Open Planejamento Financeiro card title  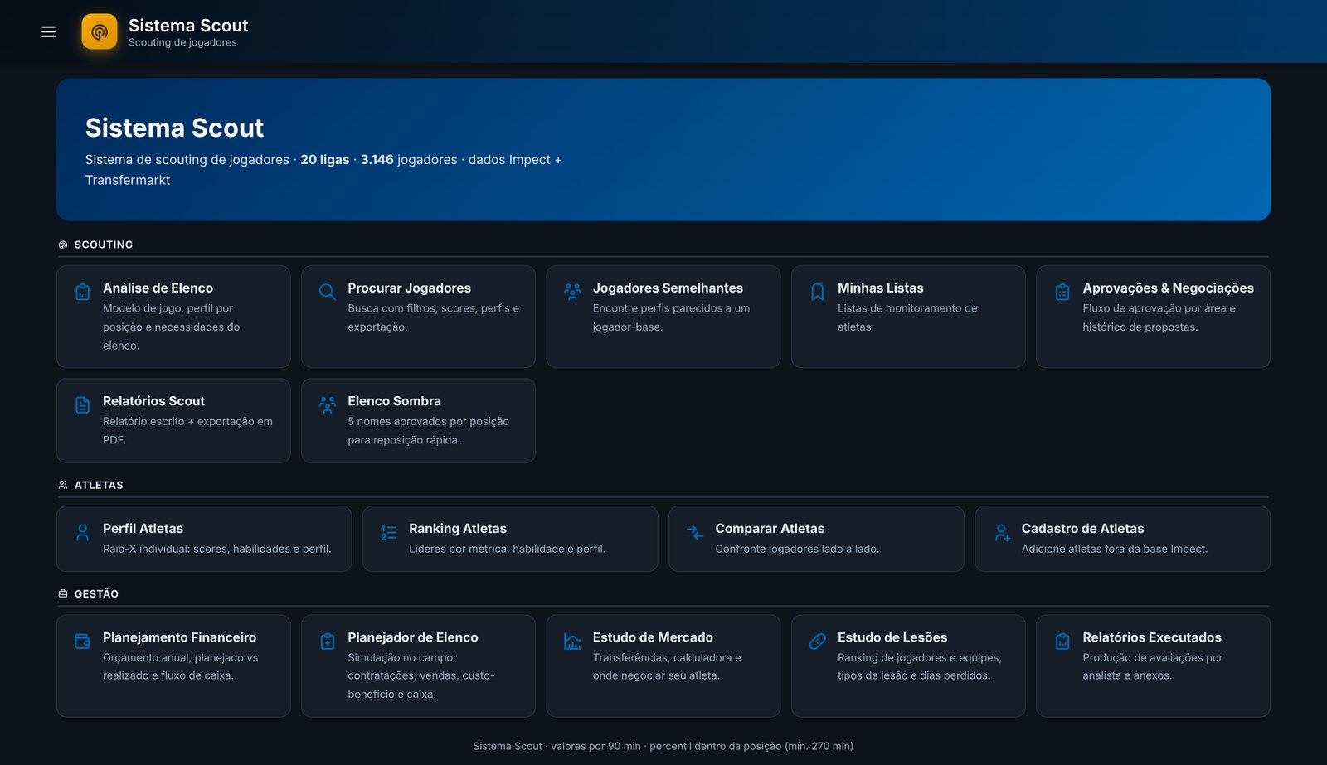(x=179, y=637)
